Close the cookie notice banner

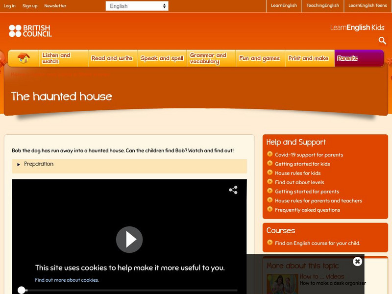pos(358,262)
